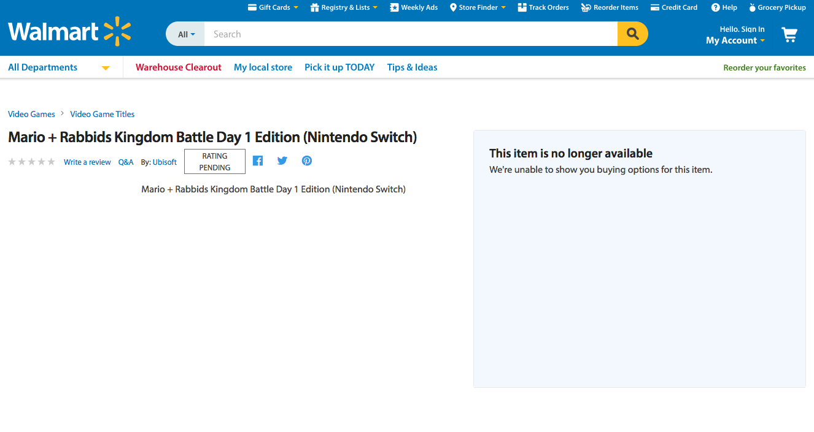Click the Store Finder pin icon
This screenshot has width=814, height=432.
453,7
